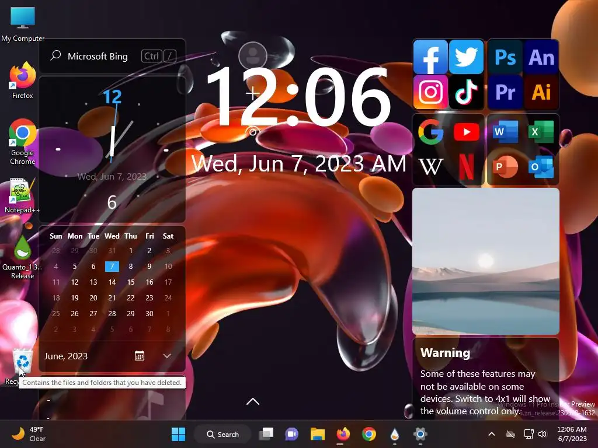Open Task View from the taskbar

266,434
